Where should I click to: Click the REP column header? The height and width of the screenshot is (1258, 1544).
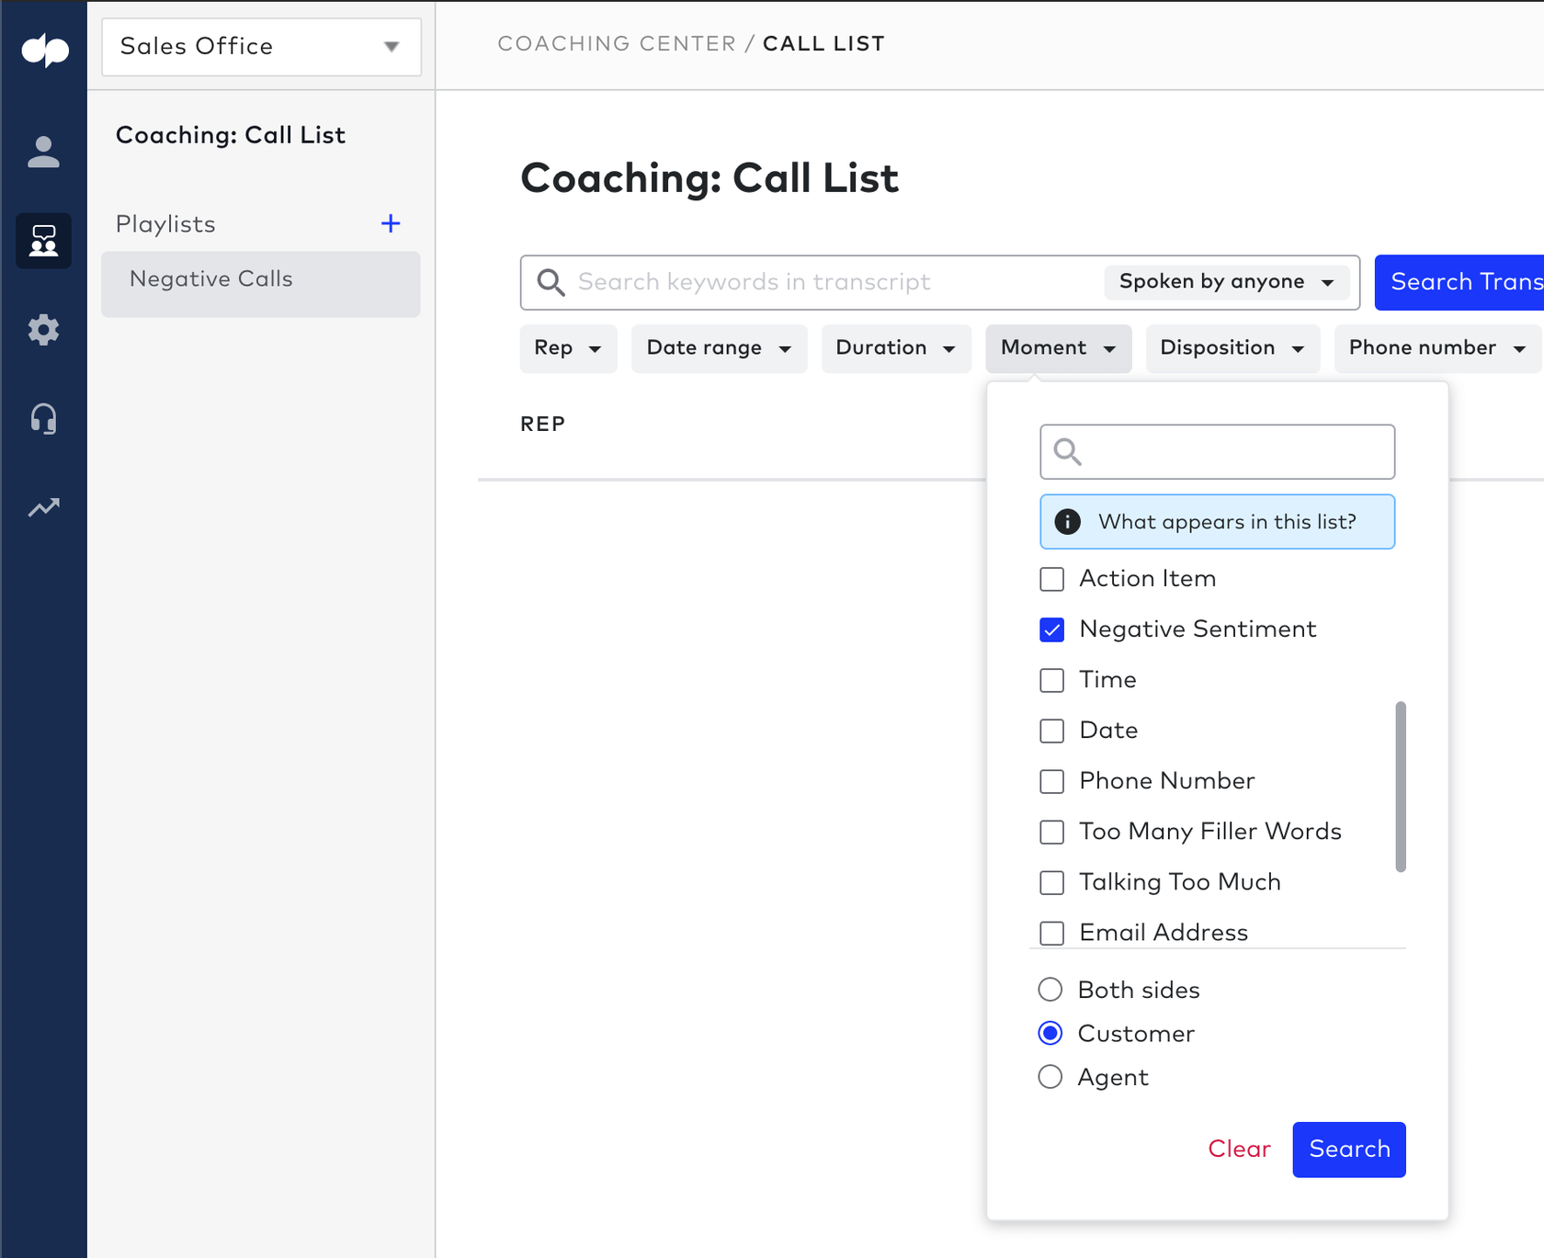543,425
